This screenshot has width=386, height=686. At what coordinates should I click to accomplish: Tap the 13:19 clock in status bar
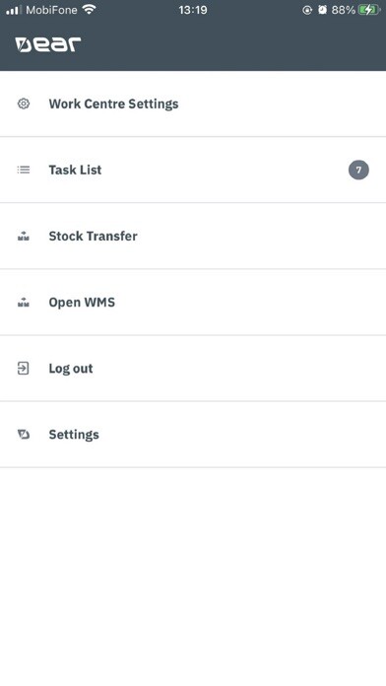(x=193, y=10)
